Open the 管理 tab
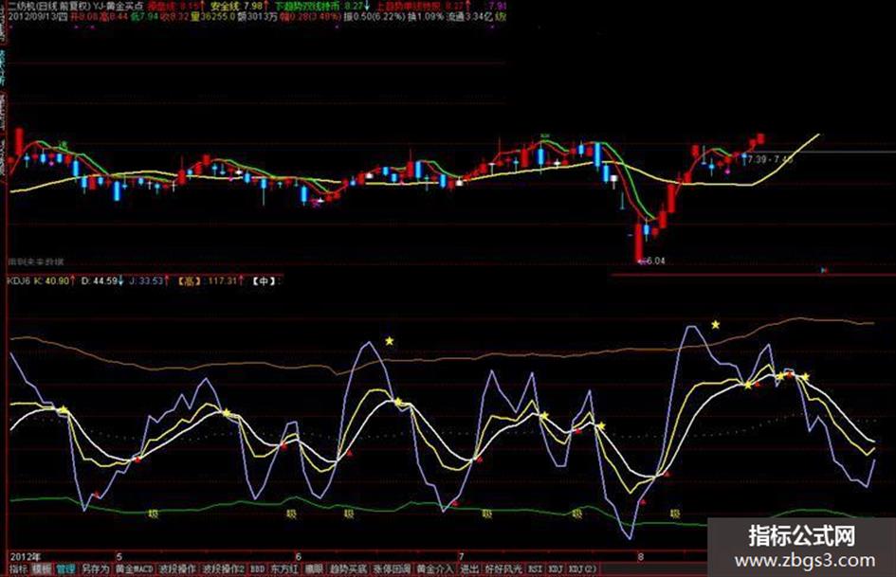896x577 pixels. [65, 569]
